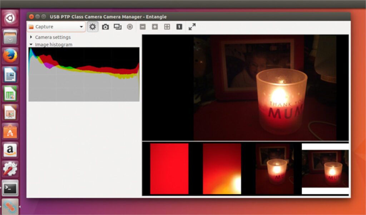Zoom out of the preview with the minus icon
Image resolution: width=366 pixels, height=215 pixels.
[142, 26]
